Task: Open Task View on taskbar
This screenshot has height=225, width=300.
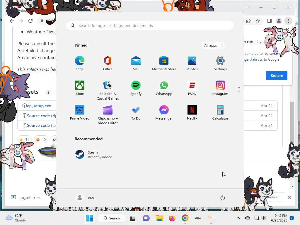Action: [x=133, y=218]
